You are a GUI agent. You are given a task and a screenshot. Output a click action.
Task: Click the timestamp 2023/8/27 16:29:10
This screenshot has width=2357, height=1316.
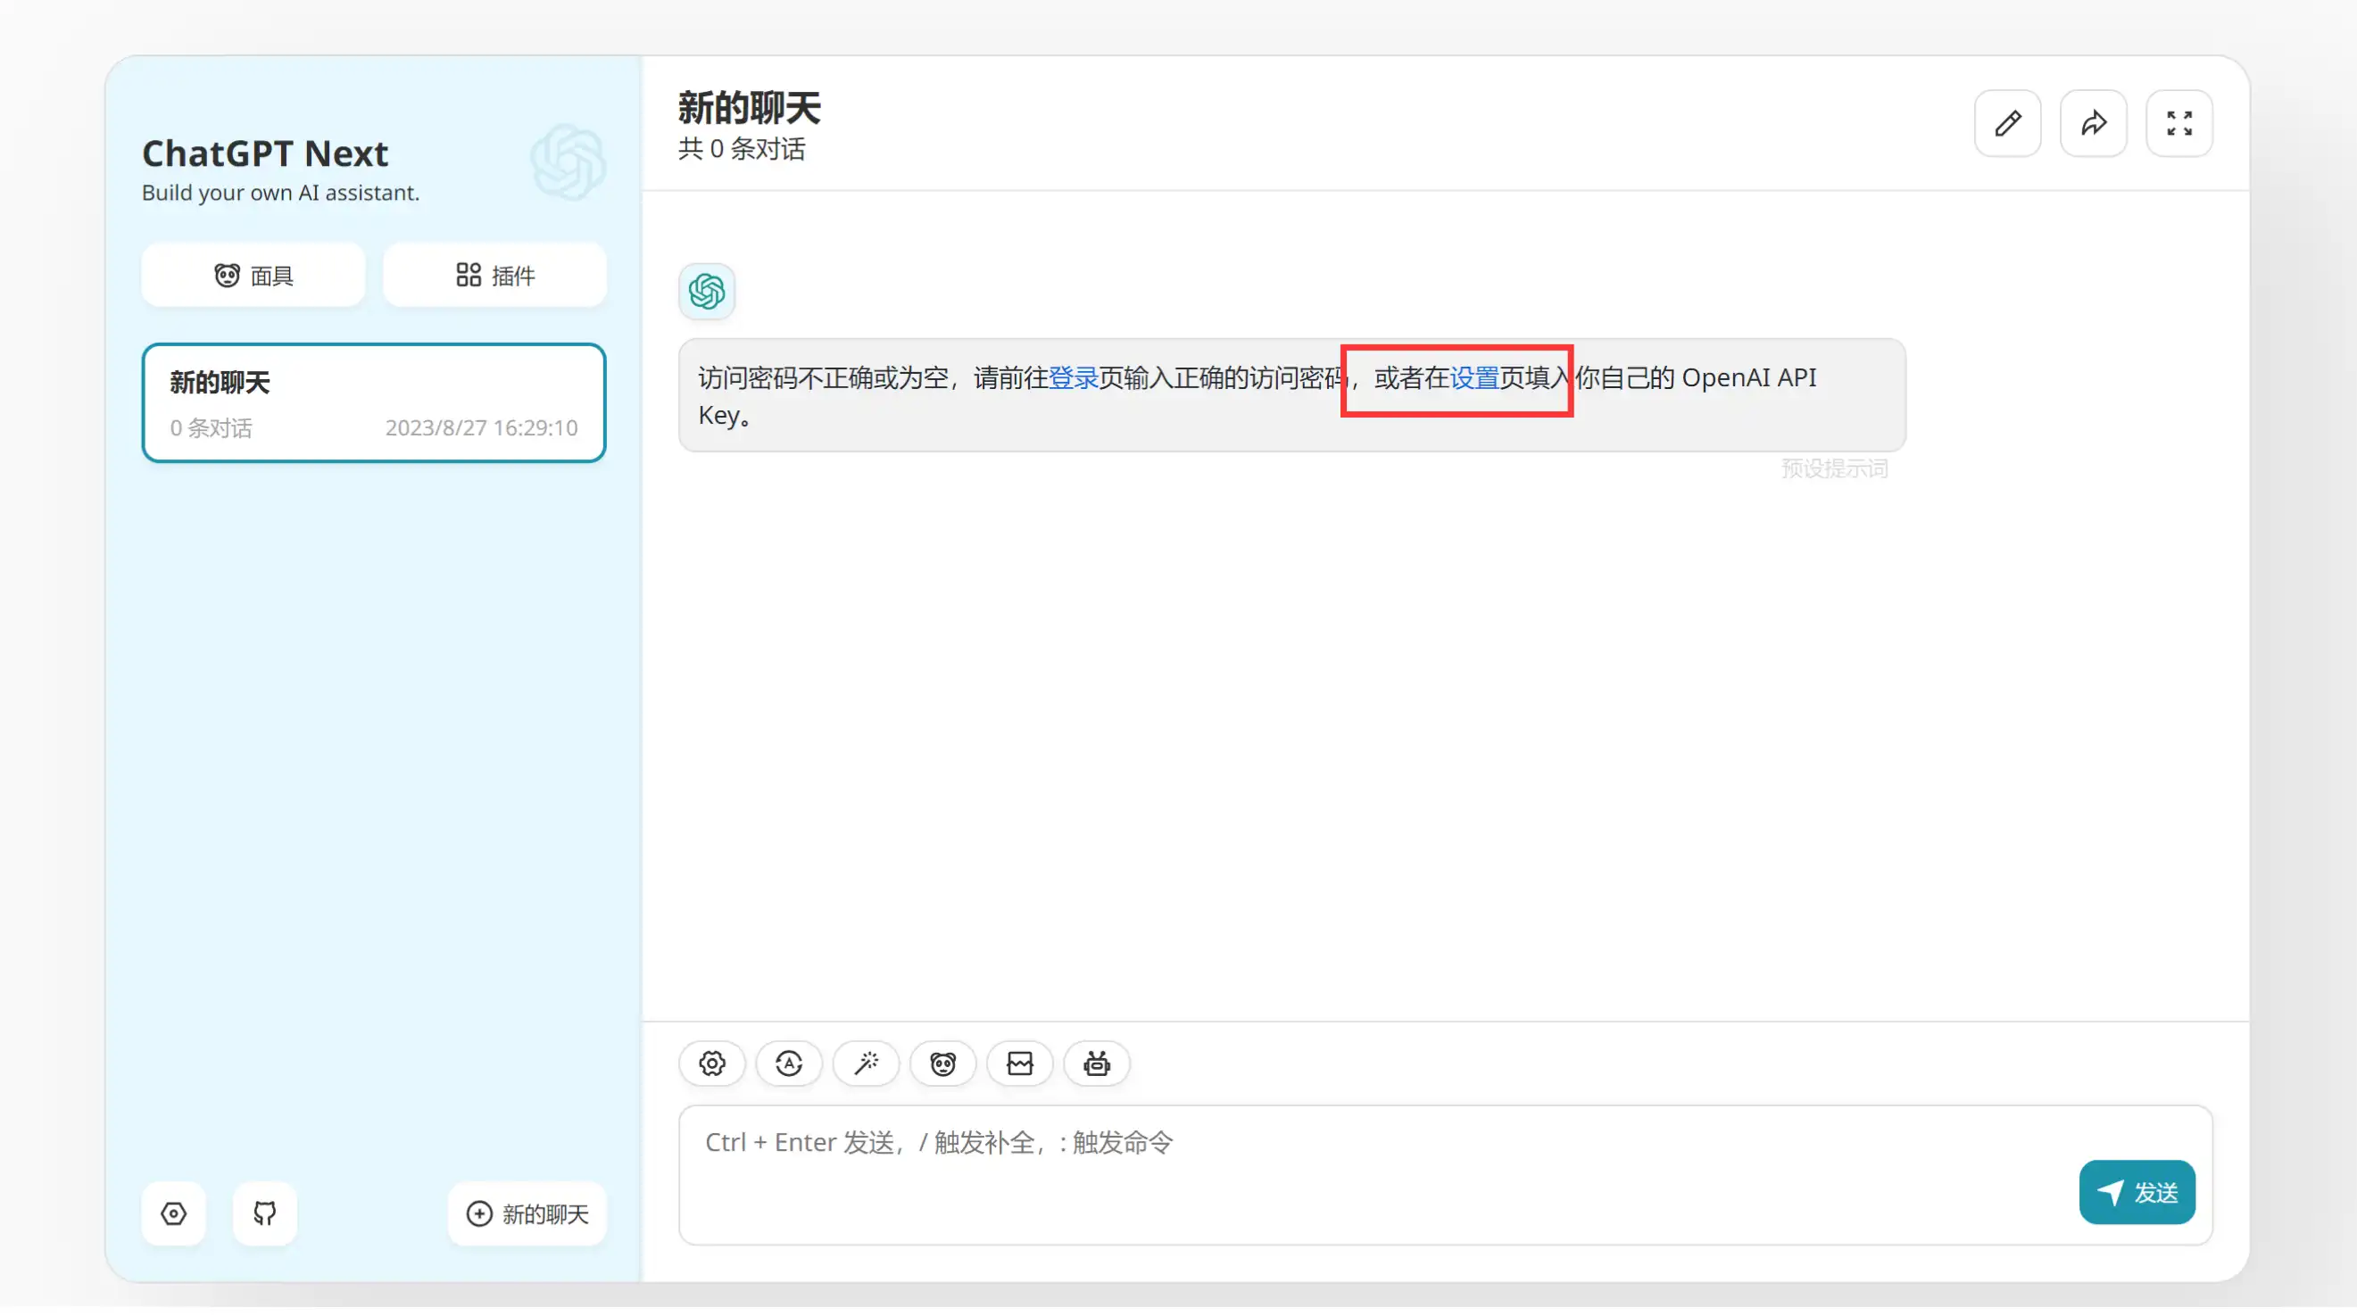click(481, 428)
